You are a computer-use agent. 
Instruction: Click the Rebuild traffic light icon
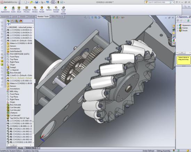pos(58,2)
